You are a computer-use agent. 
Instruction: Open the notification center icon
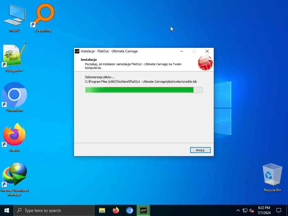[x=279, y=210]
